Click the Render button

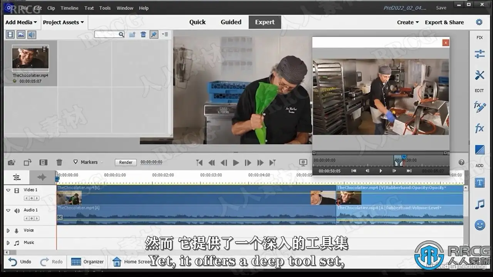tap(126, 162)
